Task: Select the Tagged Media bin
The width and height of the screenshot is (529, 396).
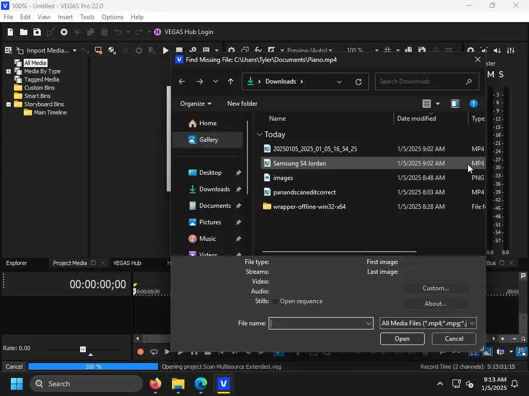Action: pyautogui.click(x=41, y=79)
